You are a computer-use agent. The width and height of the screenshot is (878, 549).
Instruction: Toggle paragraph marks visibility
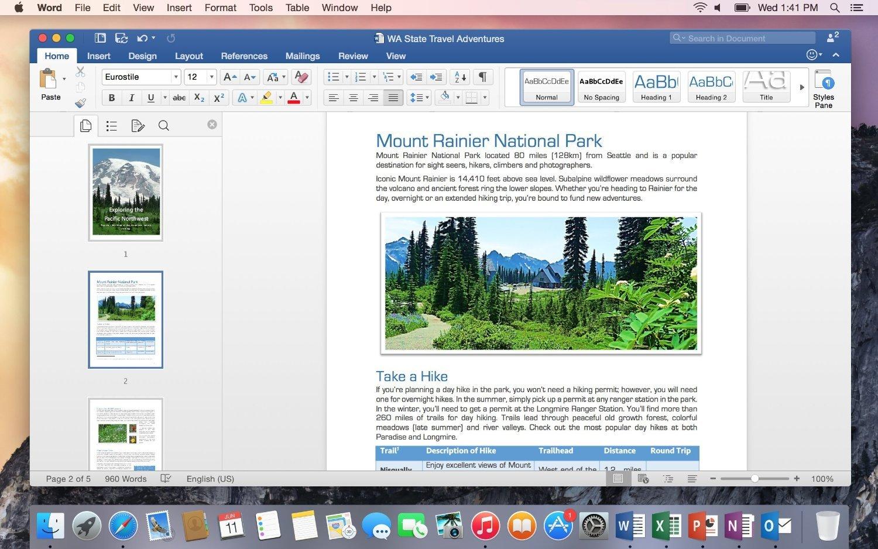click(x=482, y=77)
